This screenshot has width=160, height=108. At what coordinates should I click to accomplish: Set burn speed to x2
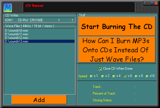pos(102,76)
